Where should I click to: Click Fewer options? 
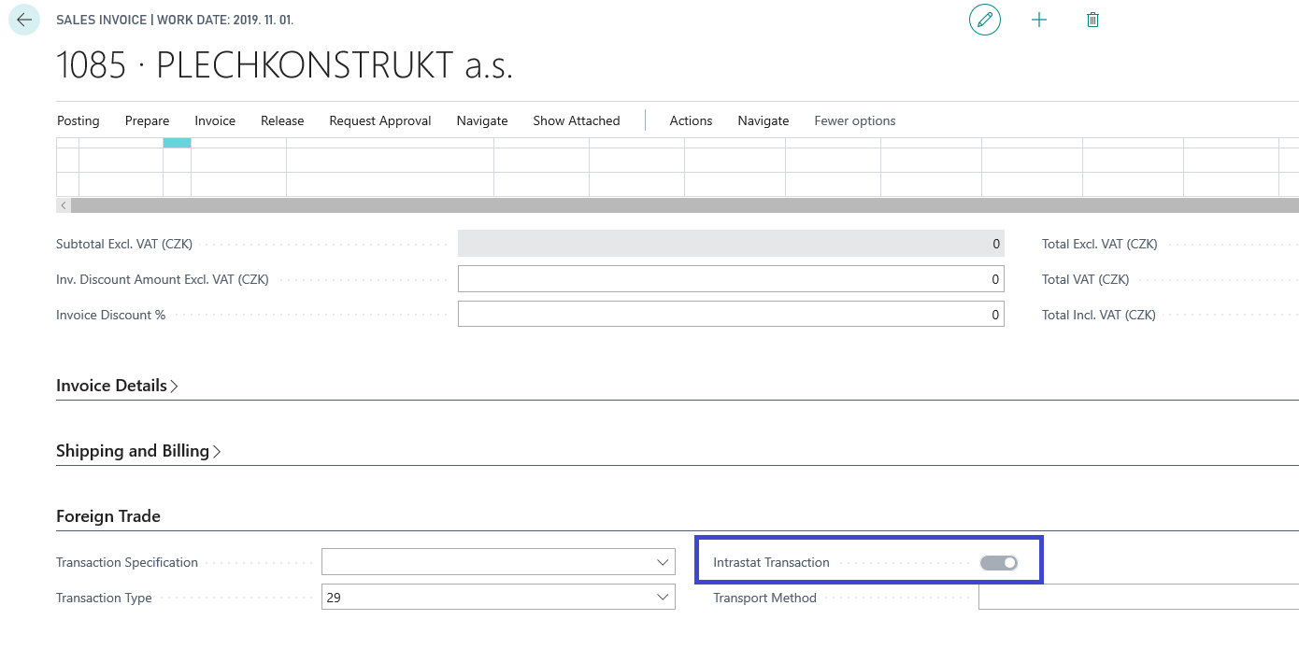(855, 120)
